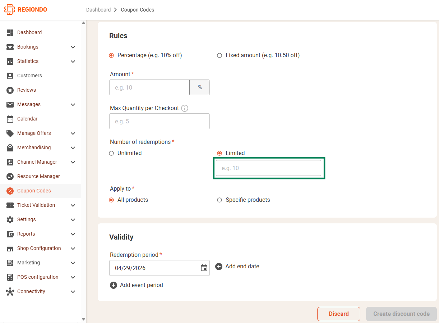
Task: Click the Statistics bar chart icon
Action: [x=10, y=61]
